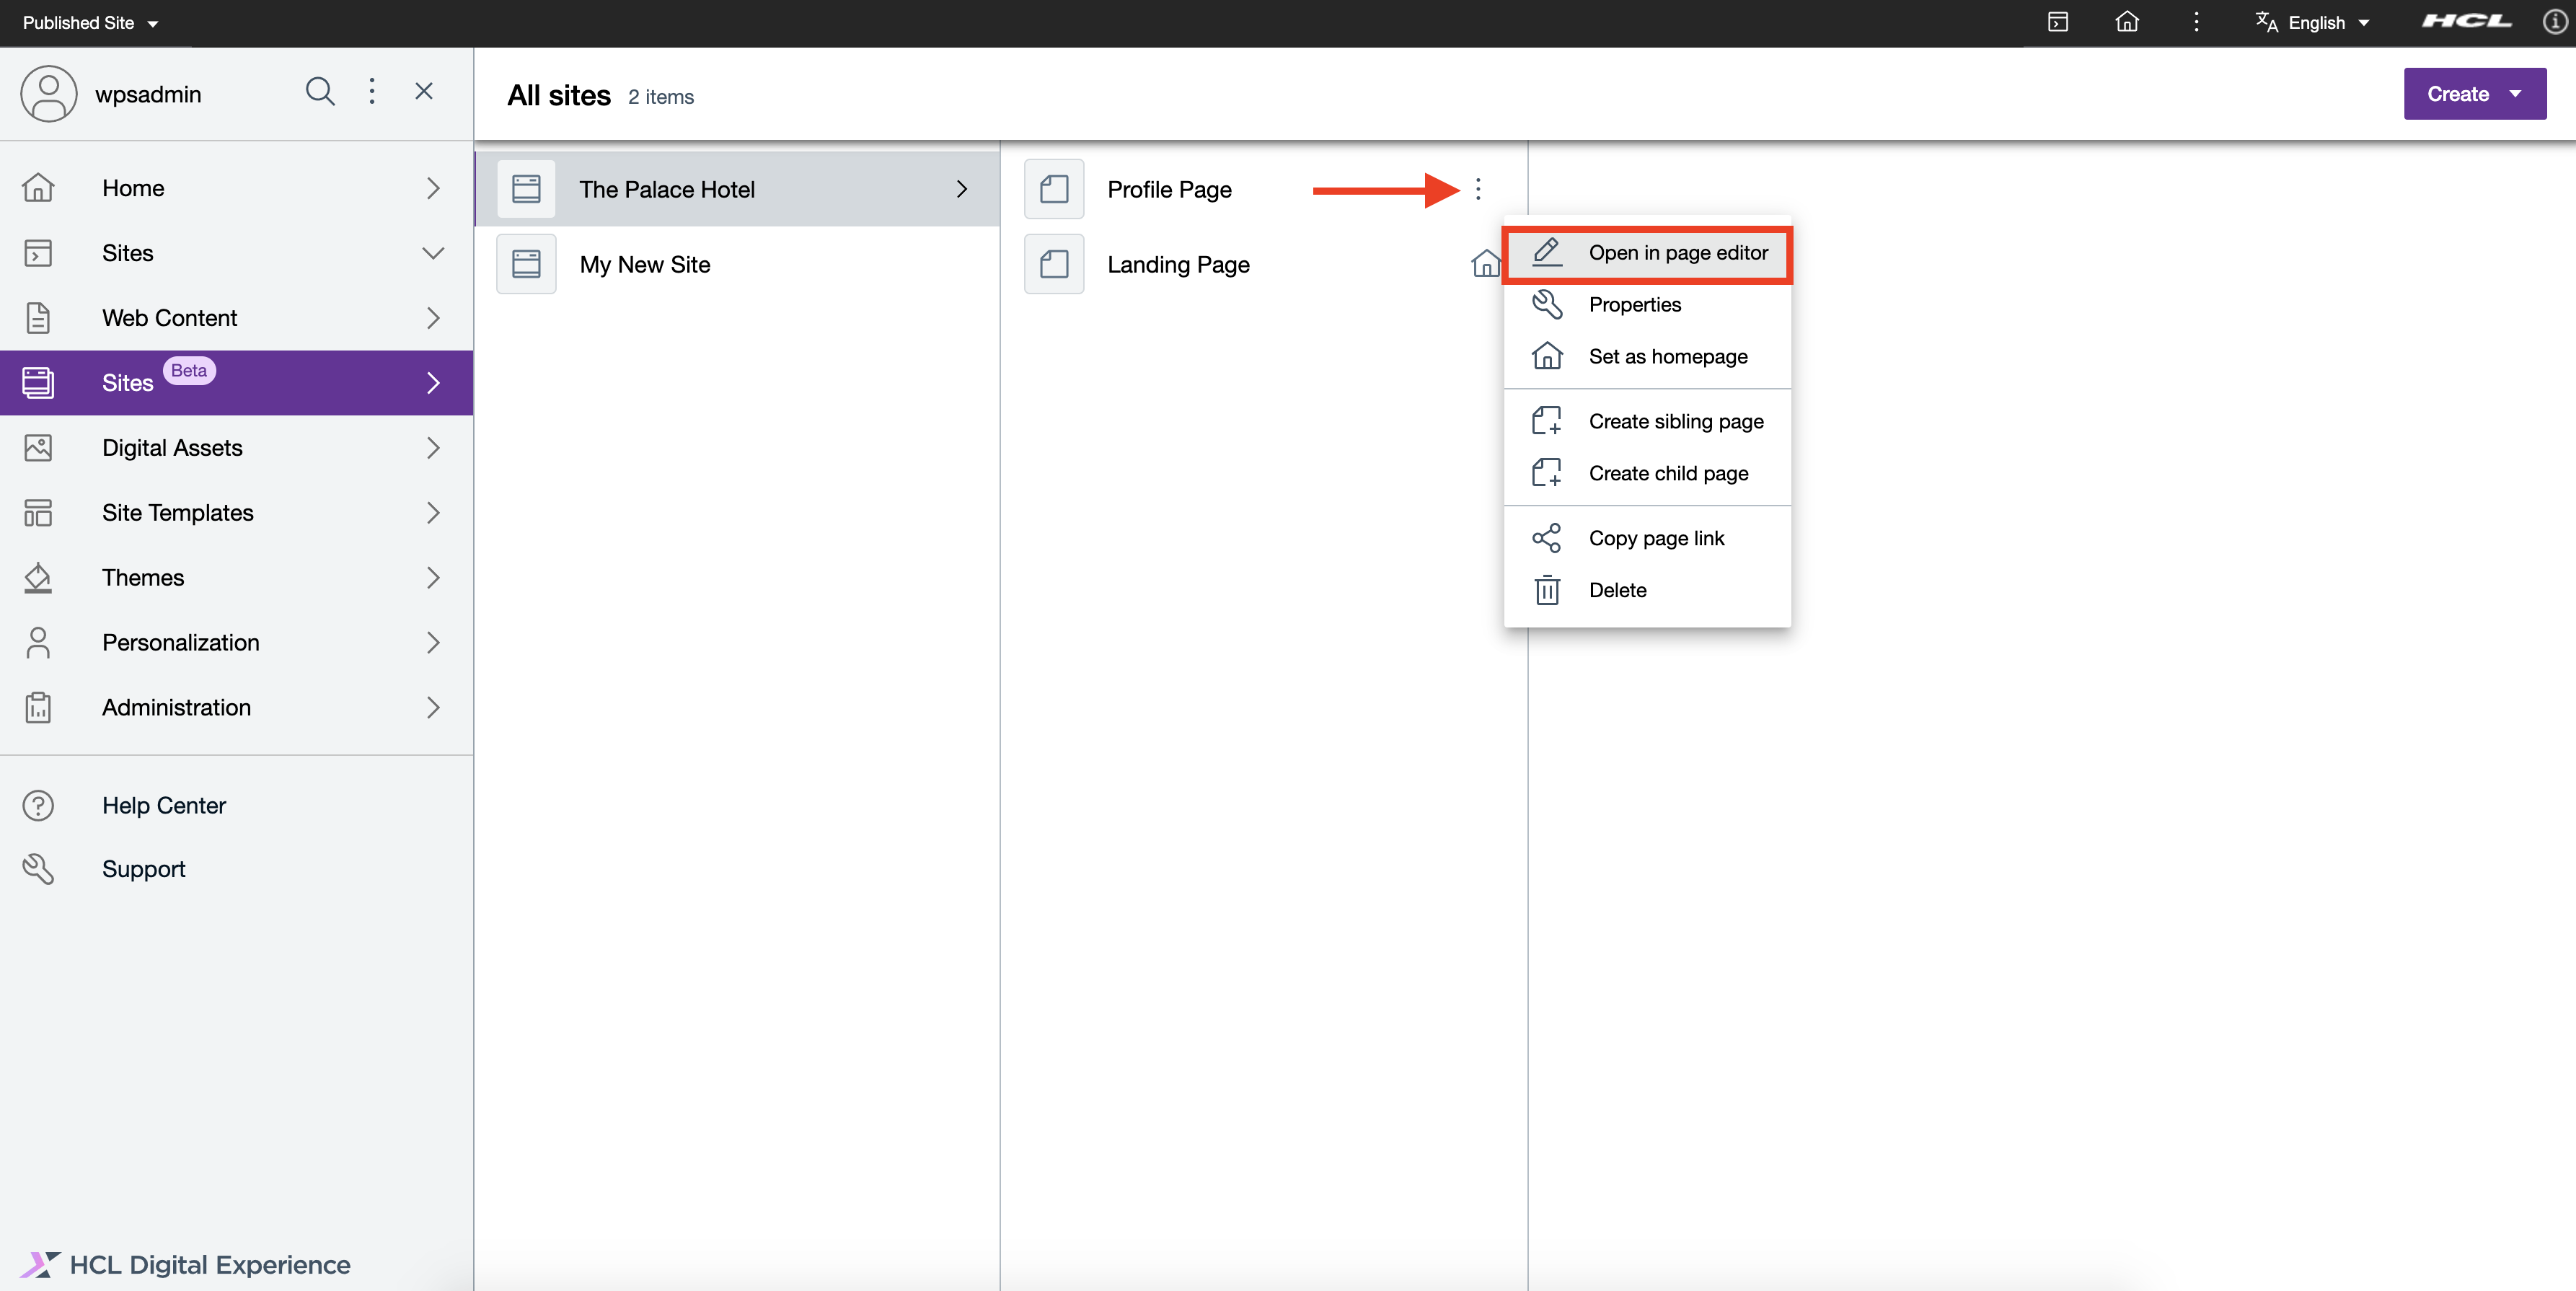Viewport: 2576px width, 1291px height.
Task: Choose Set as homepage from the context menu
Action: (1668, 356)
